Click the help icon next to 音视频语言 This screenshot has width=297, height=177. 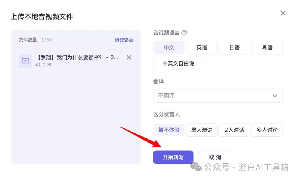pos(184,33)
